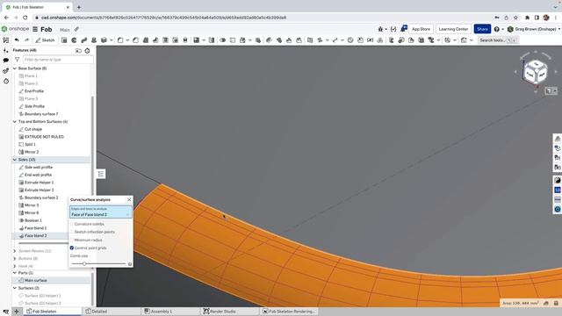Select the Sweep tool icon

(x=84, y=40)
